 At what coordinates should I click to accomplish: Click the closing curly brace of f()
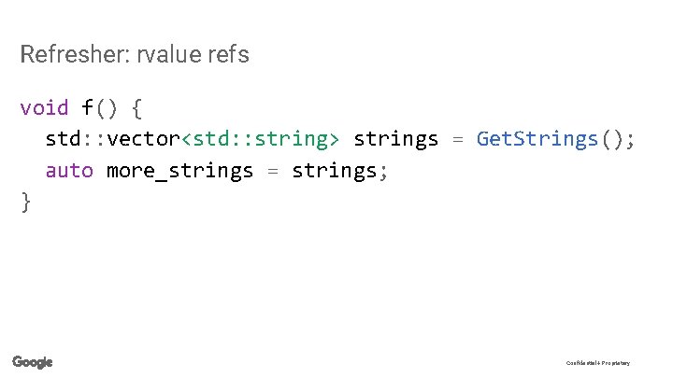click(x=26, y=202)
